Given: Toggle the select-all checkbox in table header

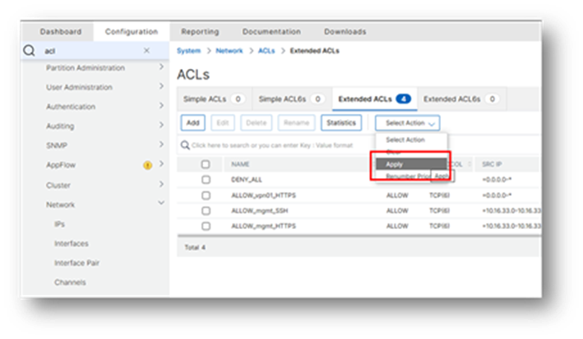Looking at the screenshot, I should (x=206, y=164).
